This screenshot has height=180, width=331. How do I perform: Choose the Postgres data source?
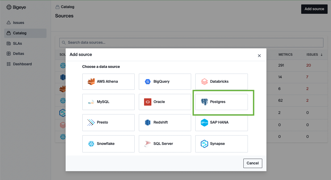coord(221,102)
